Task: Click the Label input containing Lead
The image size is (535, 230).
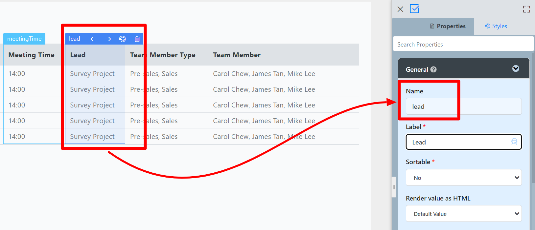Action: tap(464, 142)
